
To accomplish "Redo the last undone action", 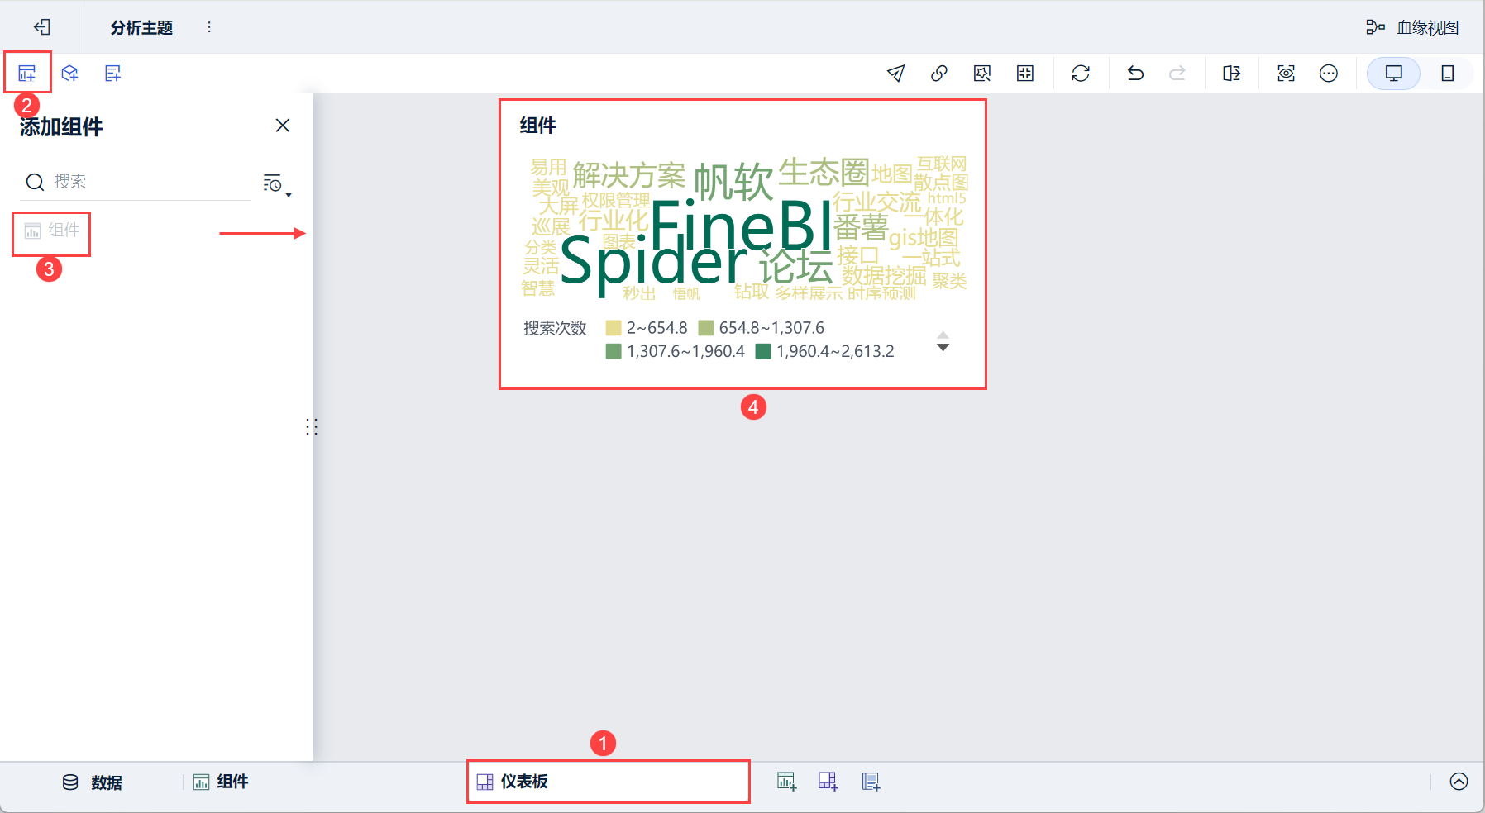I will click(x=1177, y=74).
